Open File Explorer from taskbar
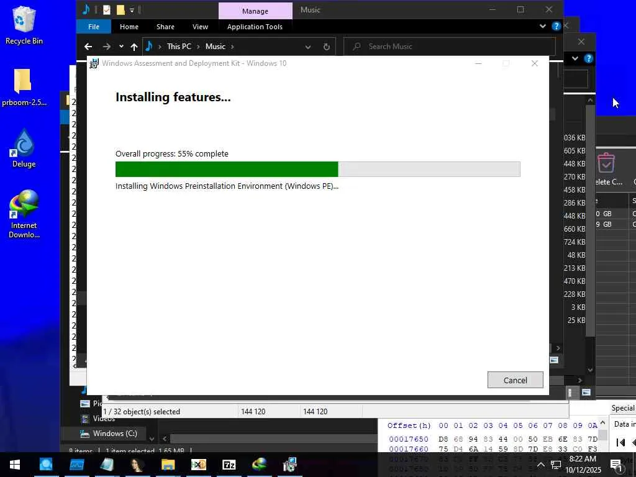 click(x=168, y=465)
